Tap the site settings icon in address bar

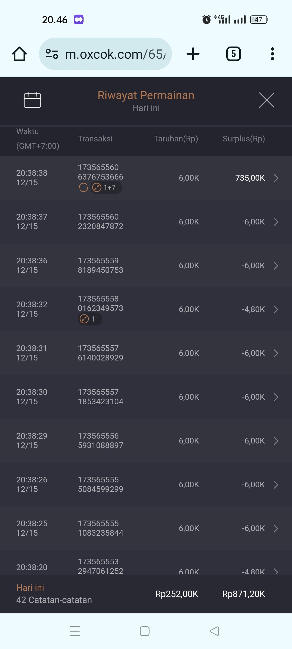(x=52, y=54)
